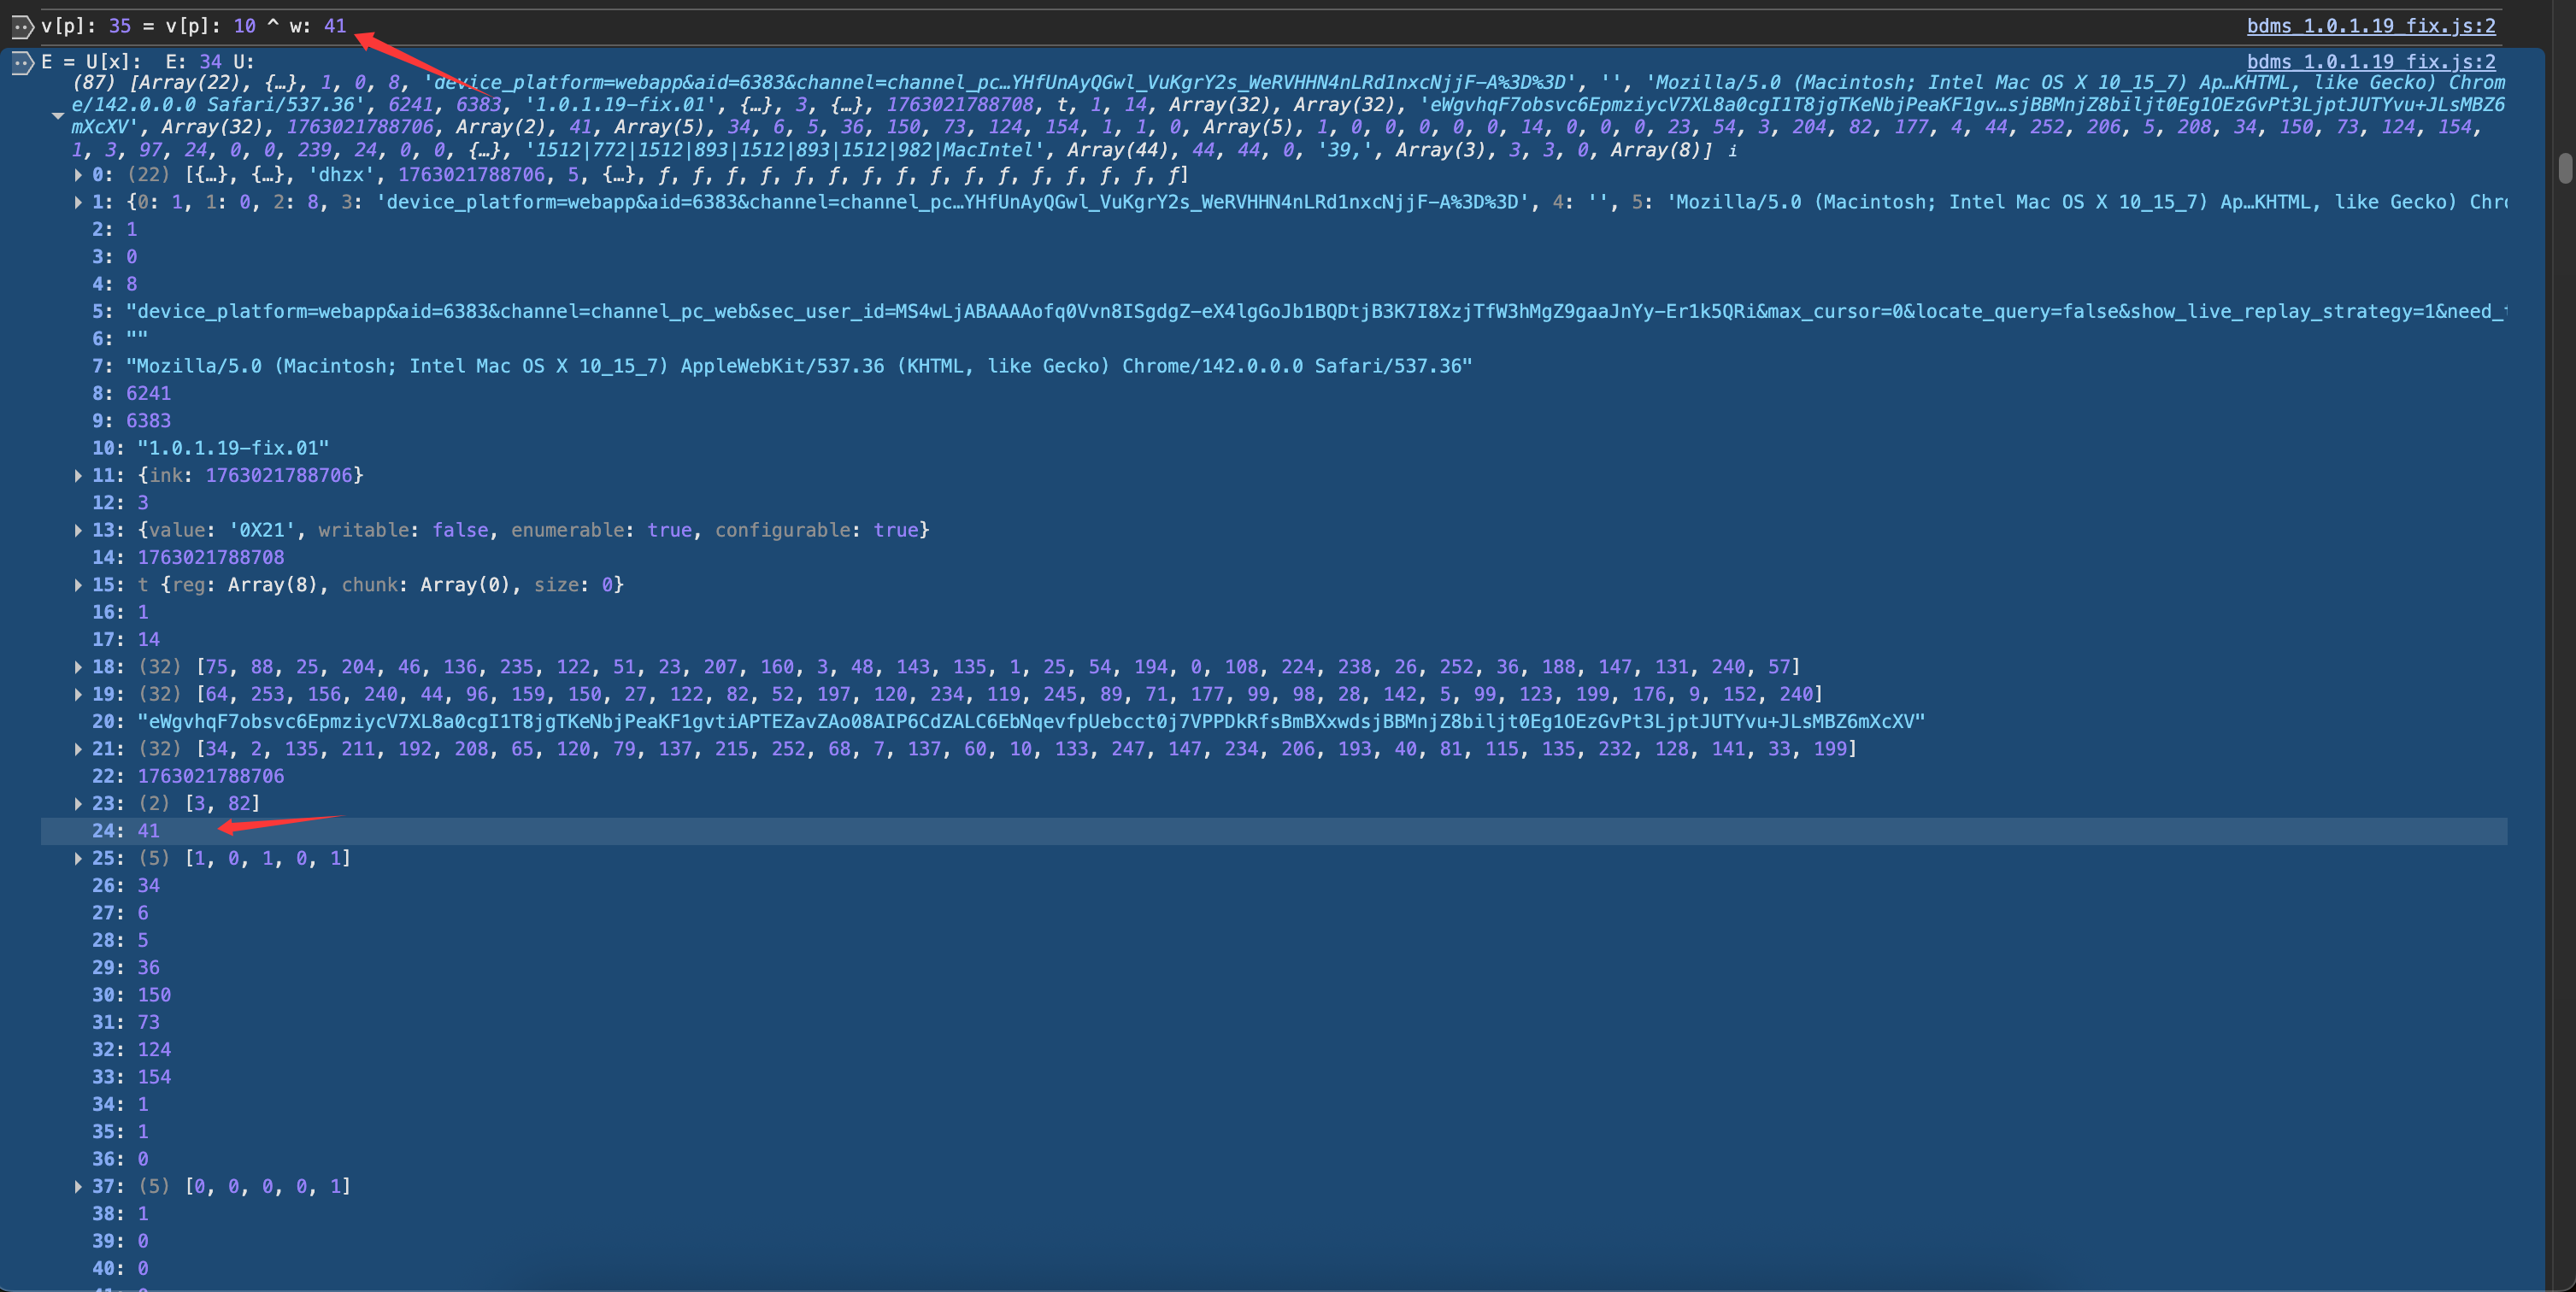This screenshot has height=1292, width=2576.
Task: Collapse the (87) array root arrow
Action: [58, 116]
